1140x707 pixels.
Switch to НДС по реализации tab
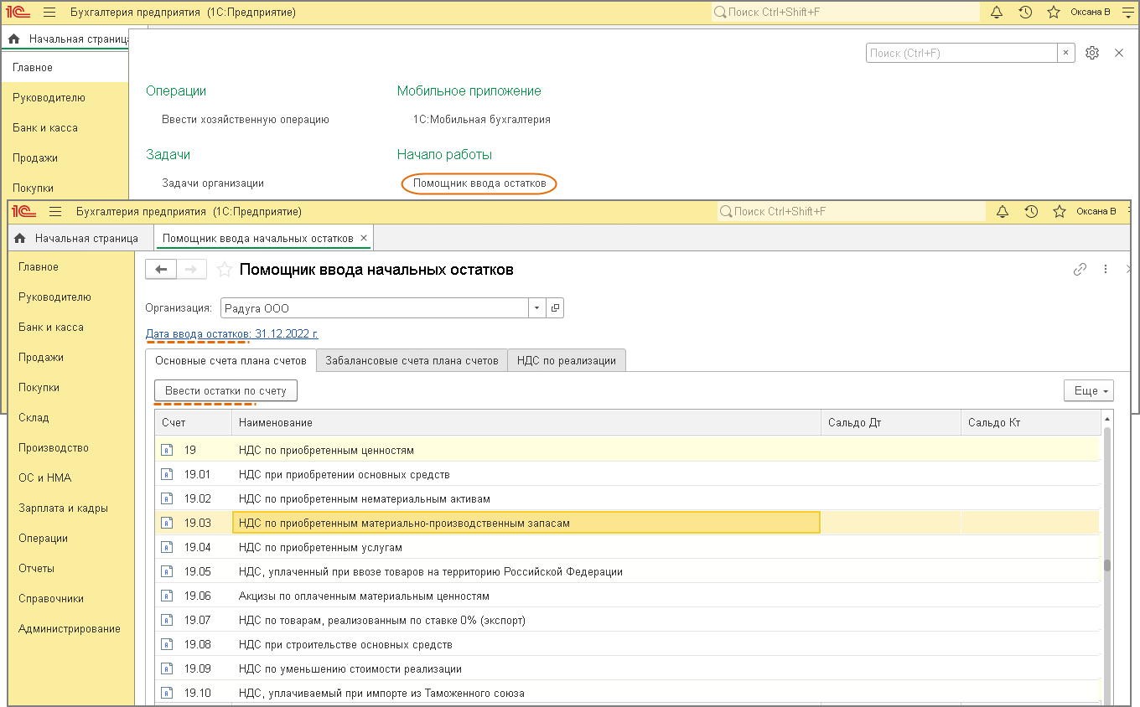click(567, 360)
